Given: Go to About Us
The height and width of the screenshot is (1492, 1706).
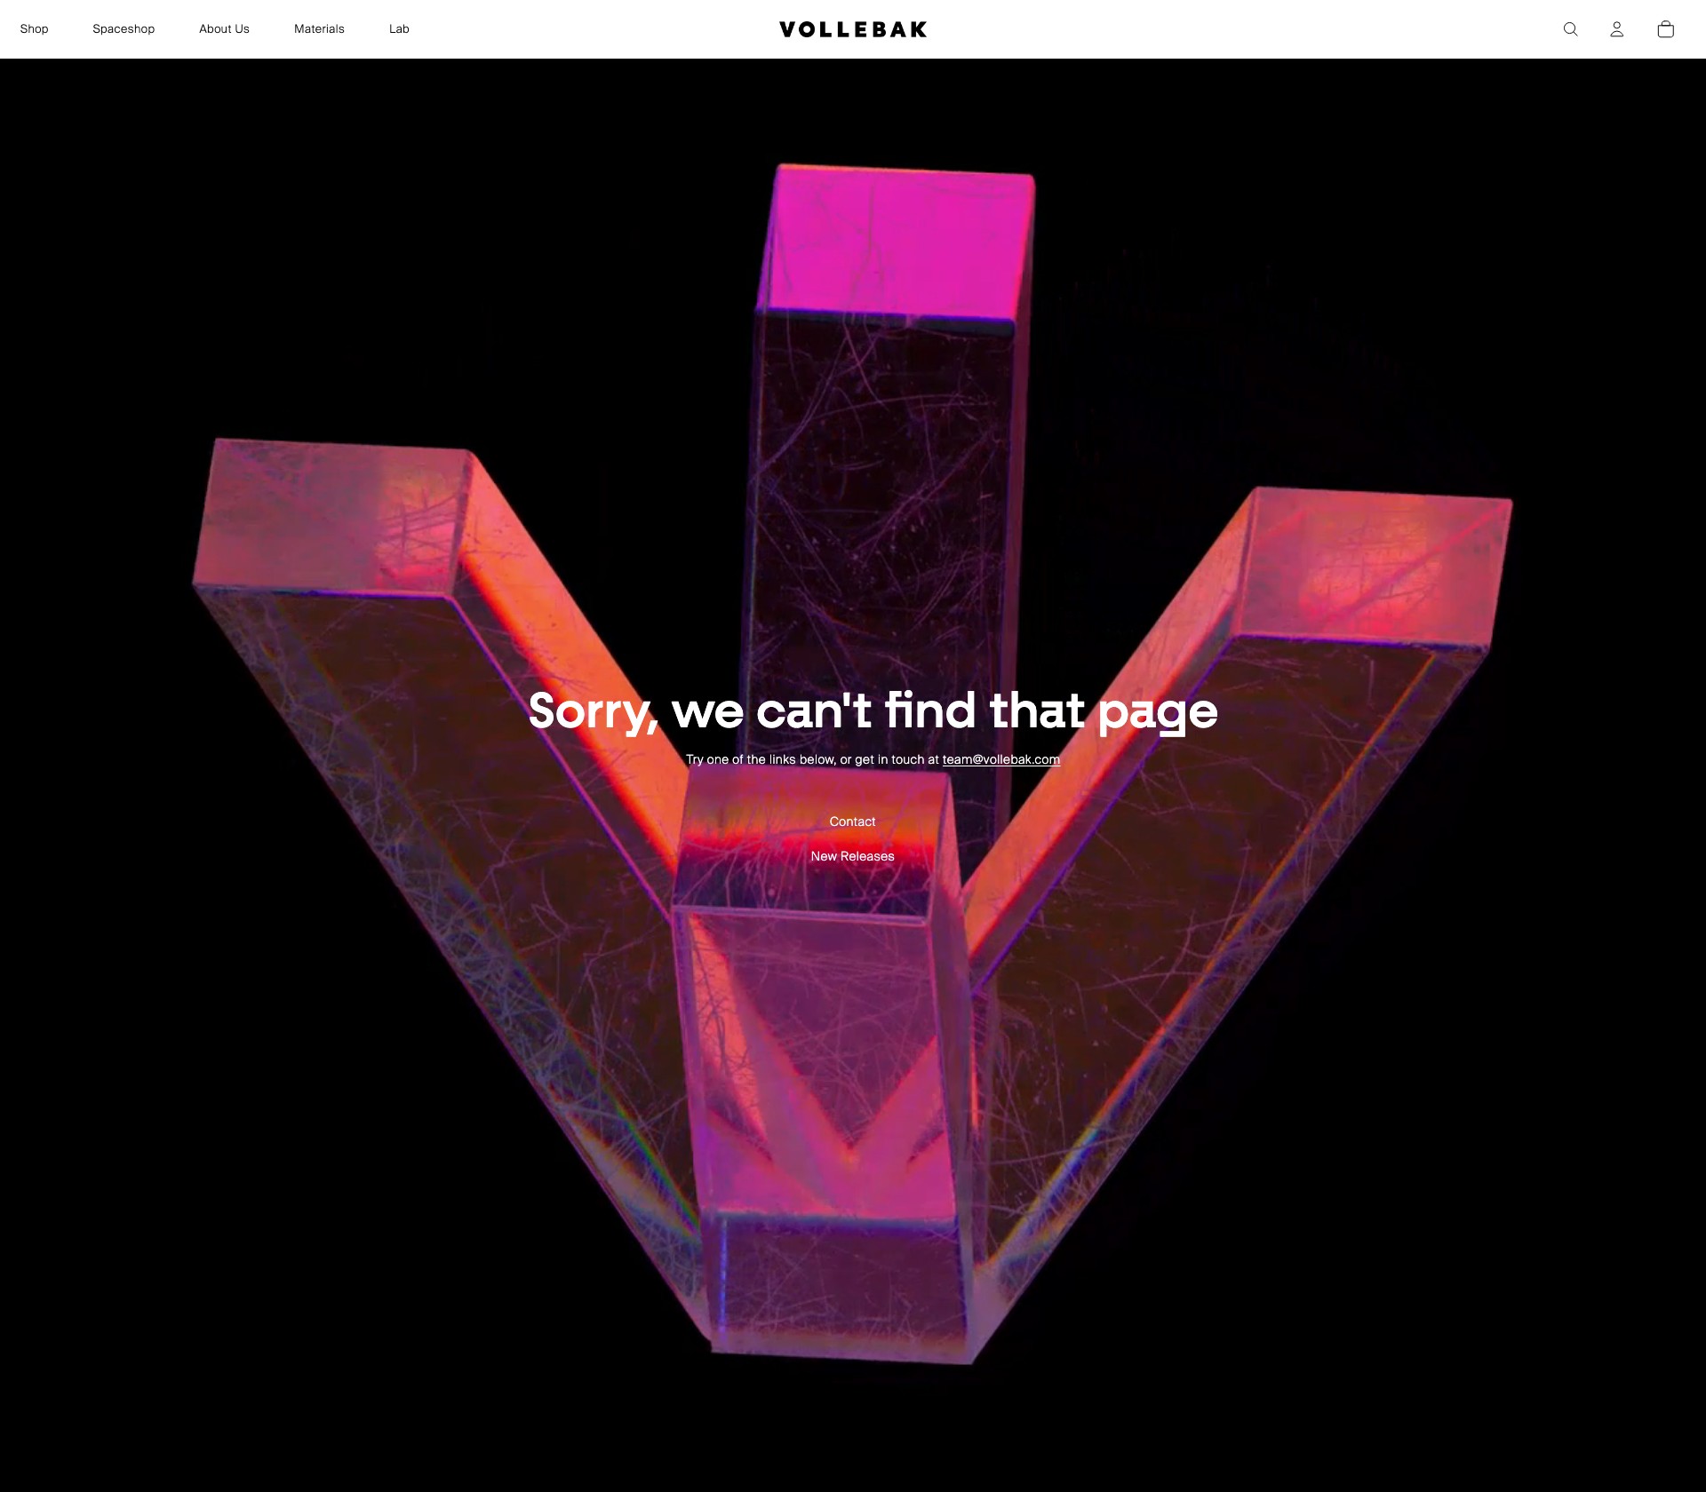Looking at the screenshot, I should [x=224, y=29].
